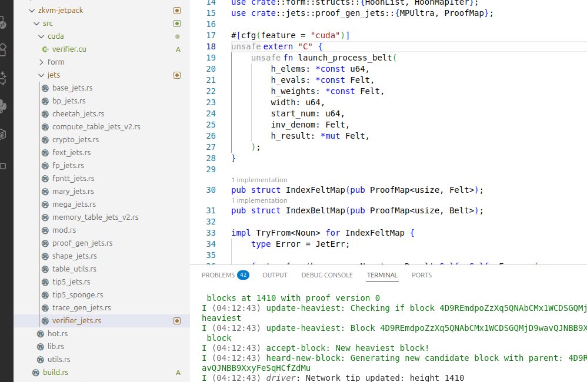Screen dimensions: 587x382
Task: Click Rust icon beside mary_jets.rs
Action: tap(45, 192)
